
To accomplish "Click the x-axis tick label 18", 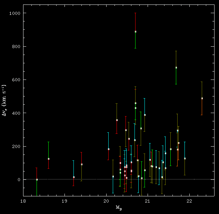I will click(x=23, y=201).
